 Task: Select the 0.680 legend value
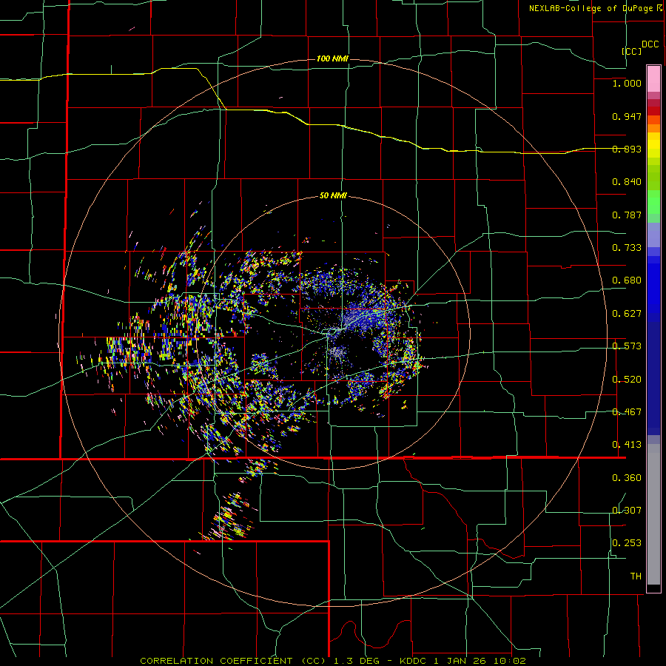tap(627, 280)
